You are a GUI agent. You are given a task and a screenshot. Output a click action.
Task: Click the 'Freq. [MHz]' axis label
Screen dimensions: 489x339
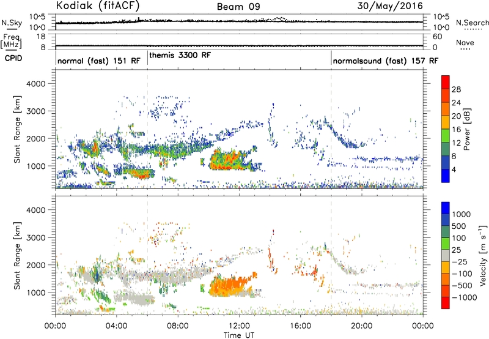click(11, 42)
